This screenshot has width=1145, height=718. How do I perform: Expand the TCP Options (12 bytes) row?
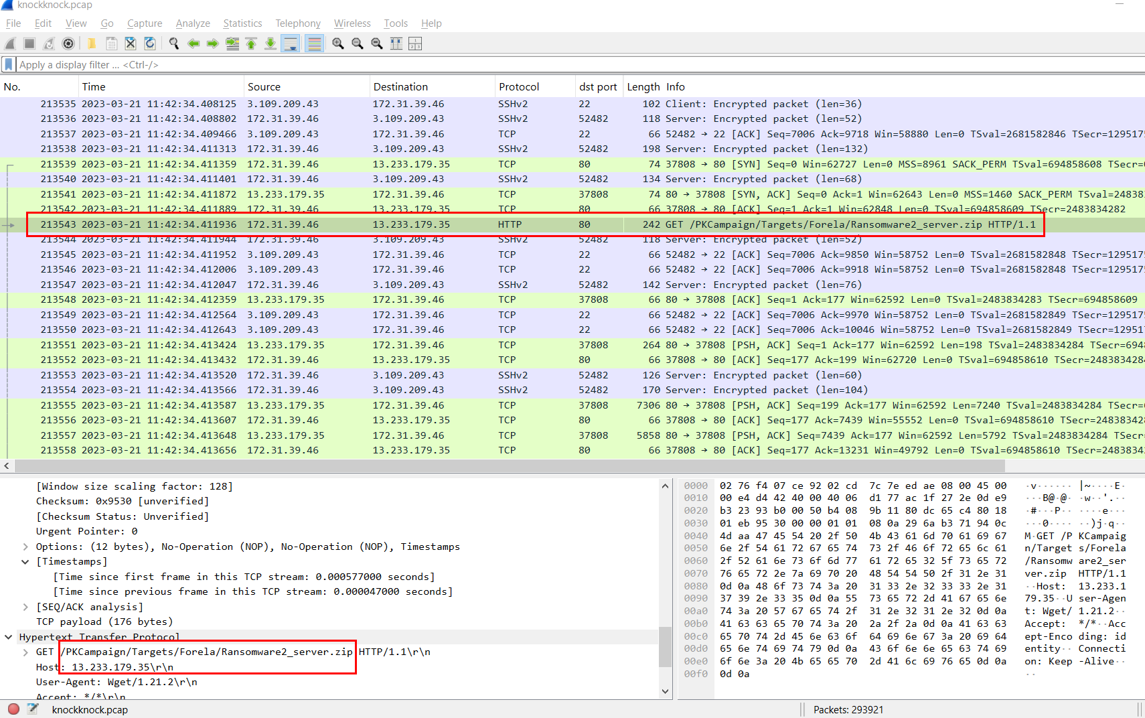click(x=25, y=547)
